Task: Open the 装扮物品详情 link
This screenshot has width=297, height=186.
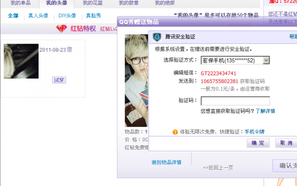Action: [166, 162]
